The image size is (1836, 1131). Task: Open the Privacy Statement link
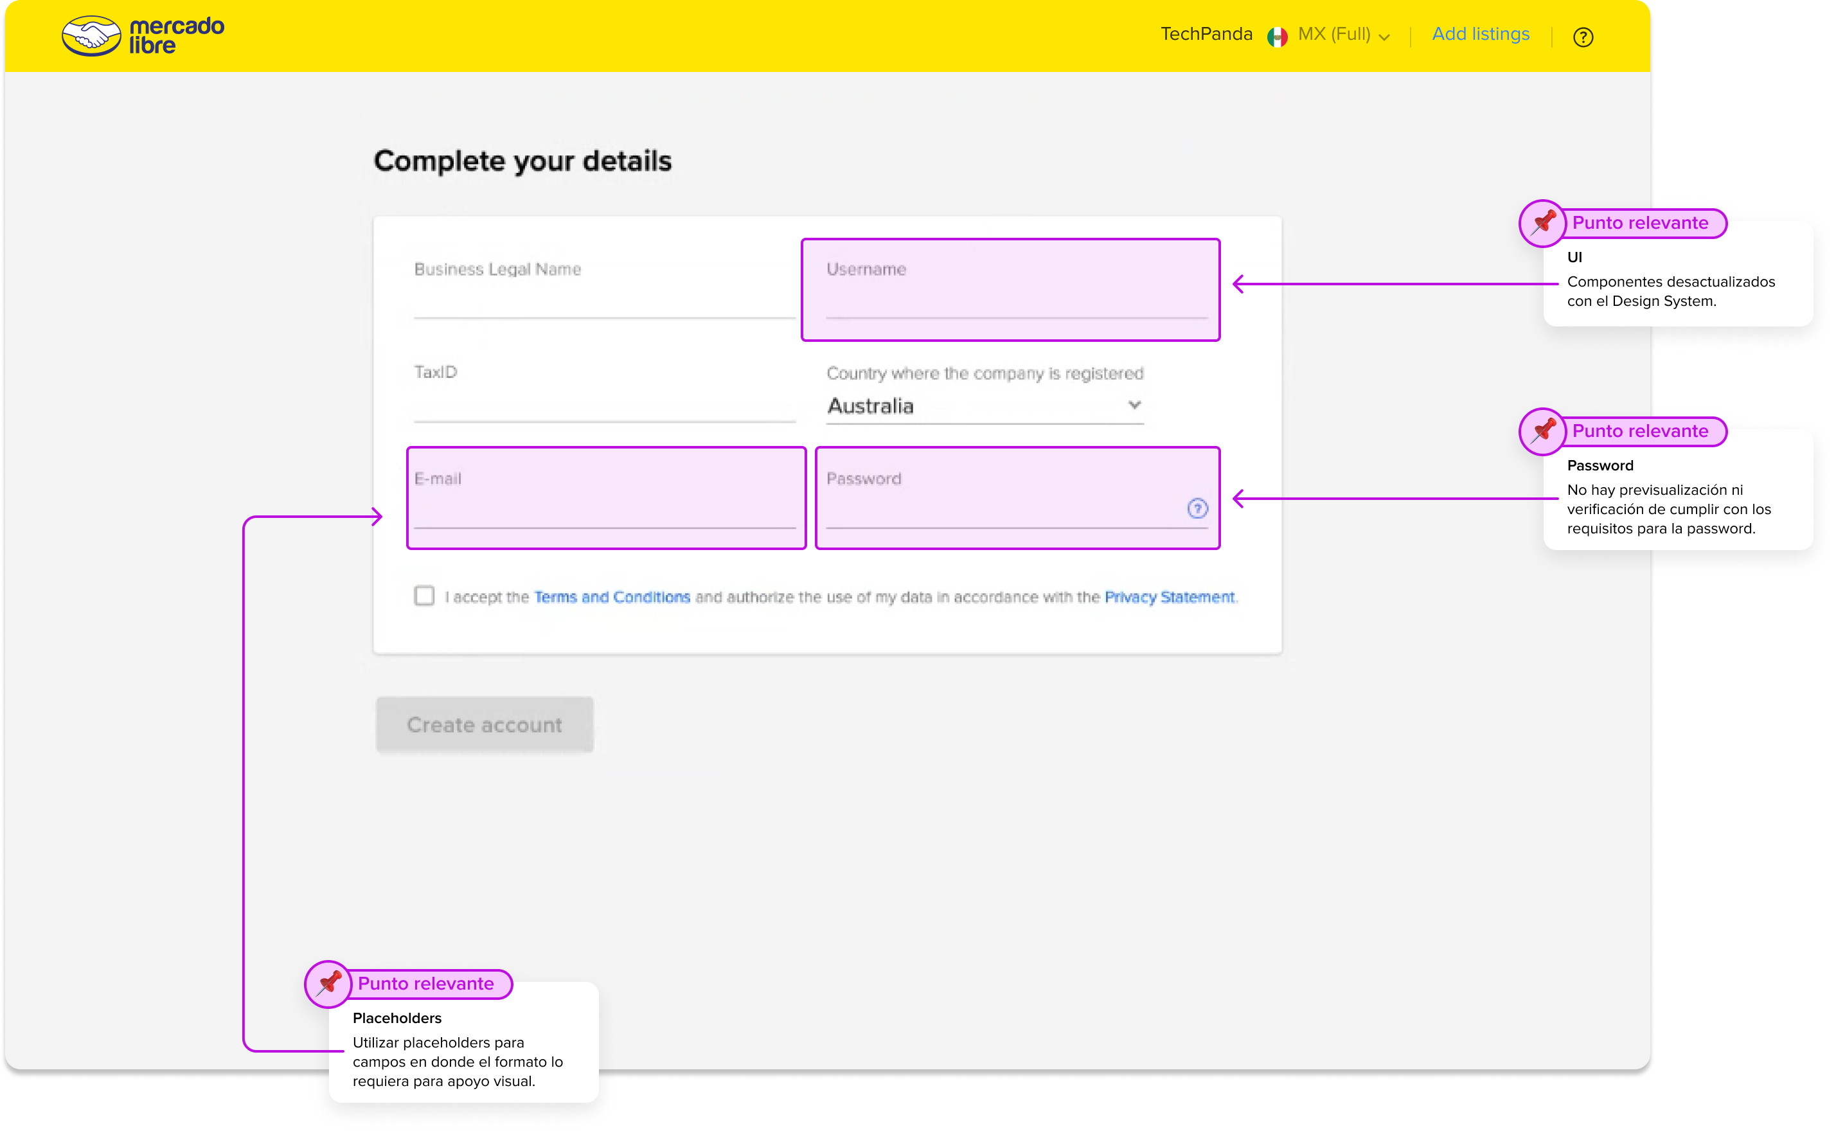pyautogui.click(x=1169, y=597)
